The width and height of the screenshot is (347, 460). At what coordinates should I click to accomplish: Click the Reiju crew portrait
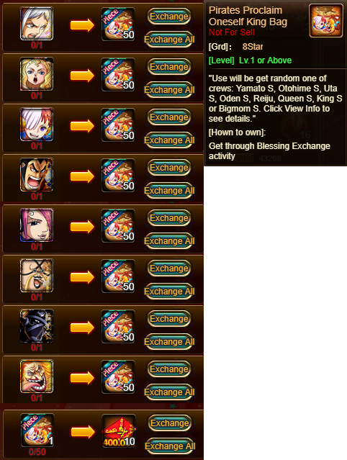point(37,225)
